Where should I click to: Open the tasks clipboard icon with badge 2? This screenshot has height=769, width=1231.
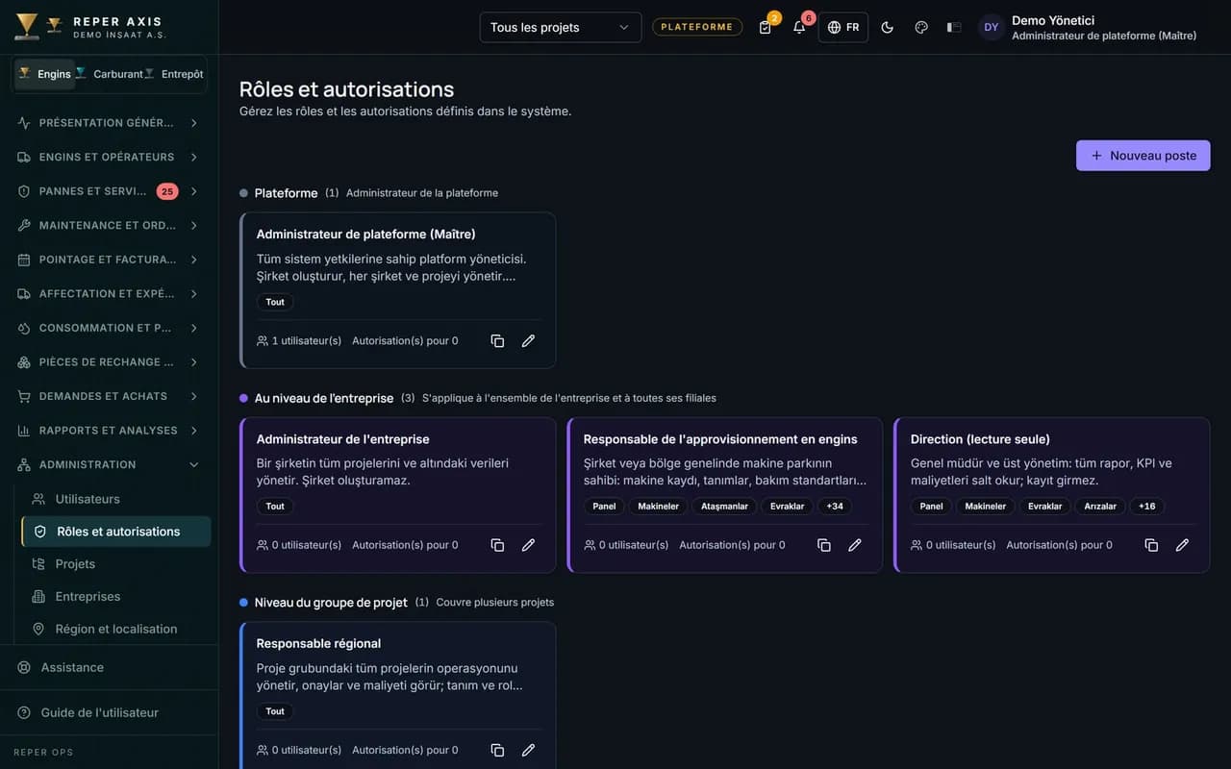[x=766, y=27]
